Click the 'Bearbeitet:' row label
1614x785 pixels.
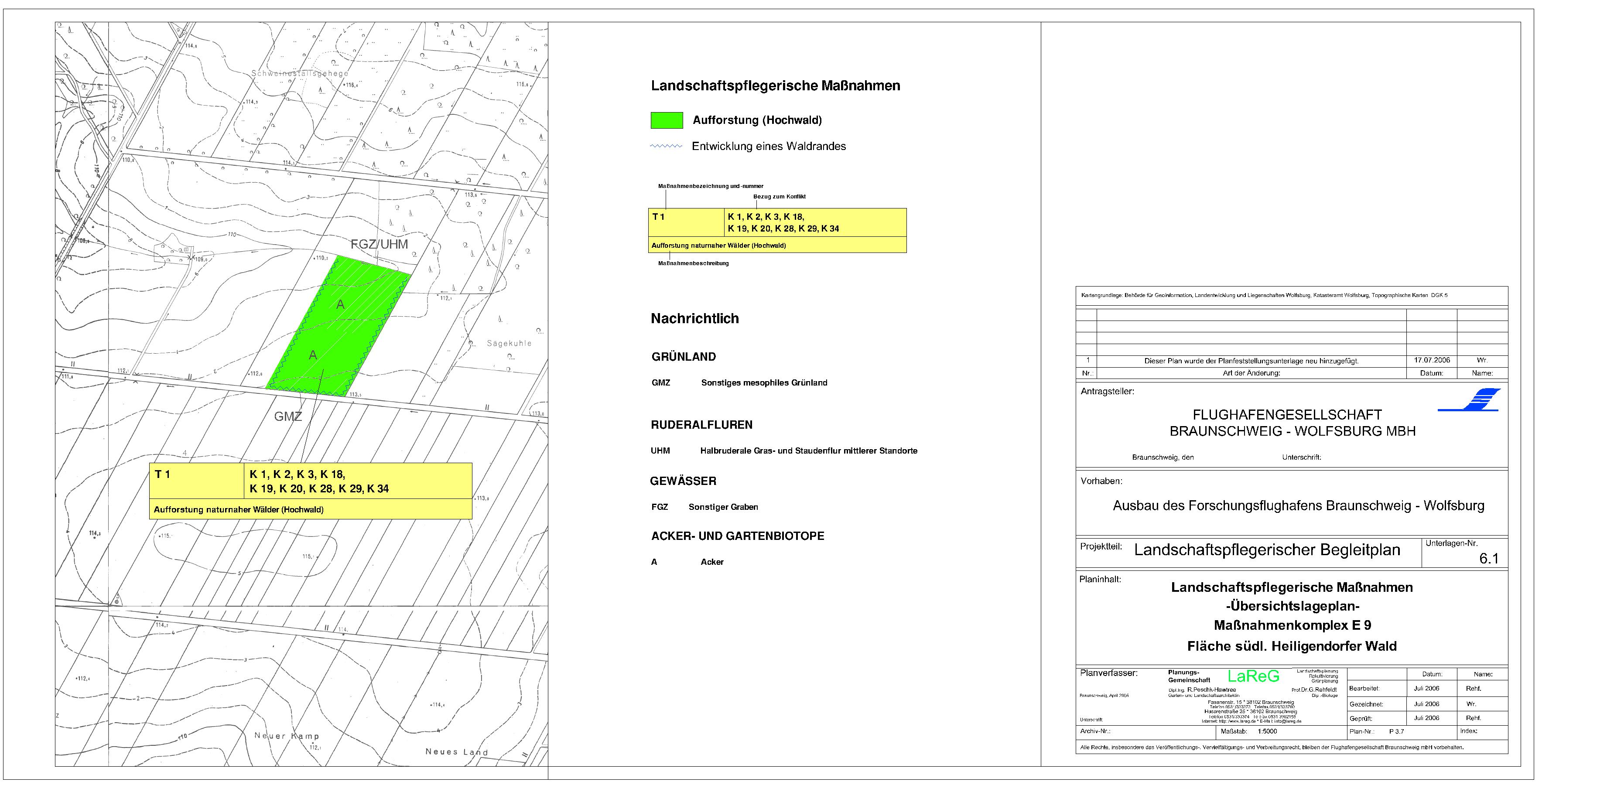(1364, 689)
